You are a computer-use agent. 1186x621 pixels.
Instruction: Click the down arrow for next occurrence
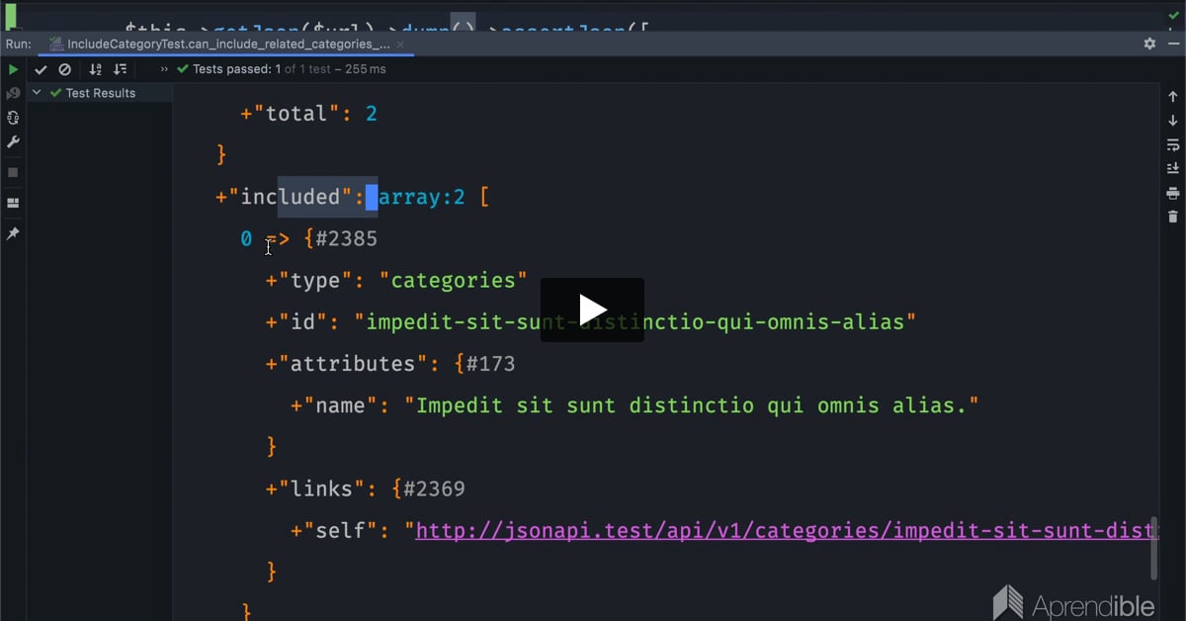[1172, 121]
